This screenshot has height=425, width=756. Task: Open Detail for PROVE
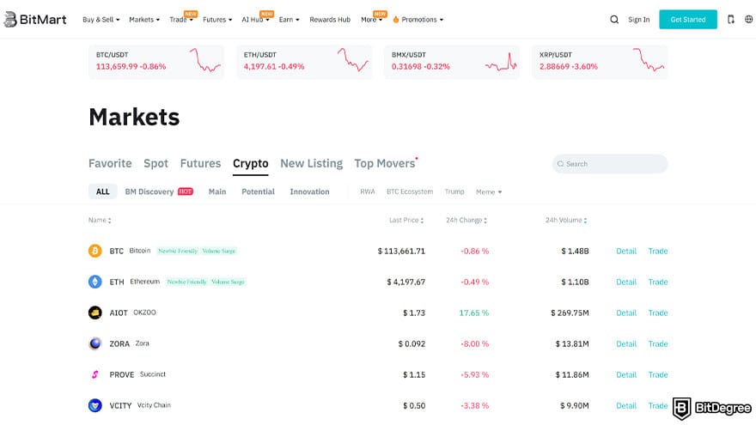(626, 374)
